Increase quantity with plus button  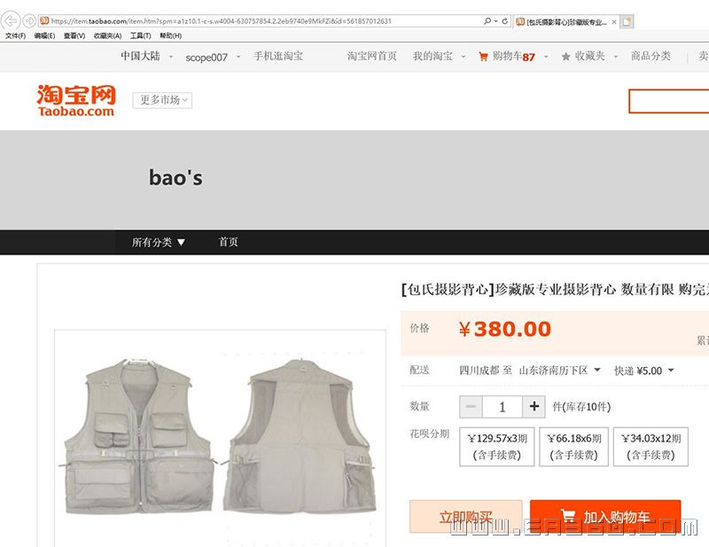534,406
